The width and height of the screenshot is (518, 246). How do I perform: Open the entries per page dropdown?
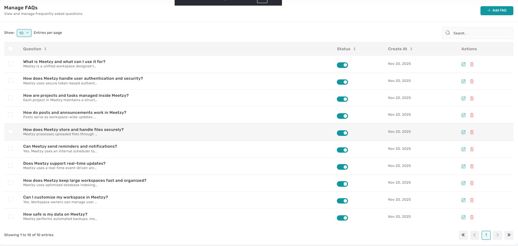point(24,33)
